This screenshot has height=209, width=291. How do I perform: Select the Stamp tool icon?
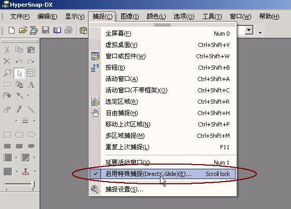point(25,172)
